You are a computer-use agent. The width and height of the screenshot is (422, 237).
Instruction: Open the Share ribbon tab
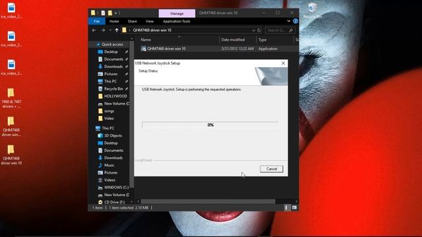click(x=132, y=21)
